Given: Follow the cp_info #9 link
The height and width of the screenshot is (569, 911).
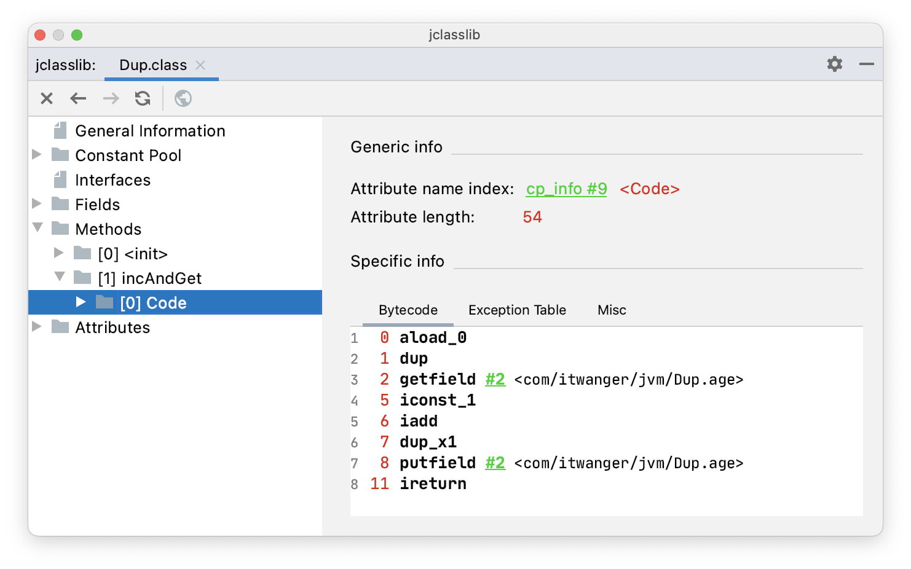Looking at the screenshot, I should (x=566, y=189).
